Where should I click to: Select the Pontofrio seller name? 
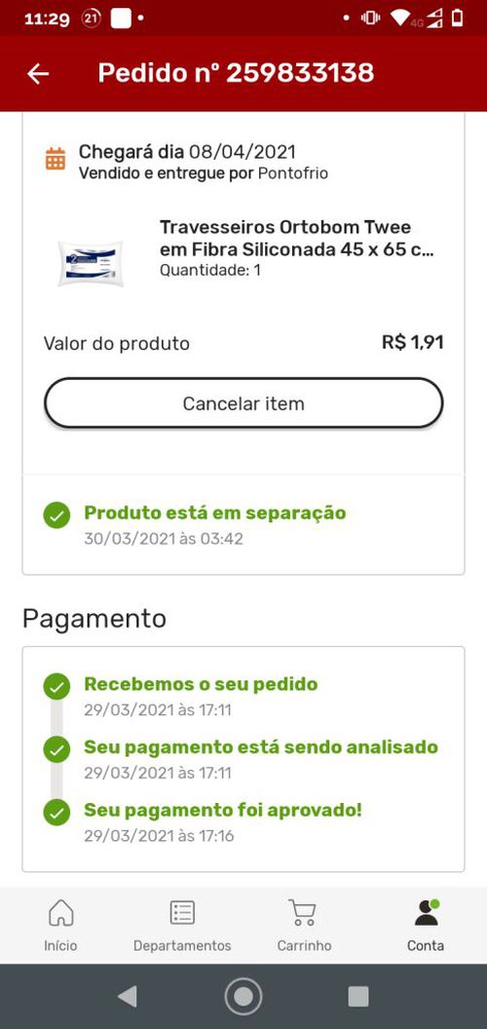click(293, 173)
